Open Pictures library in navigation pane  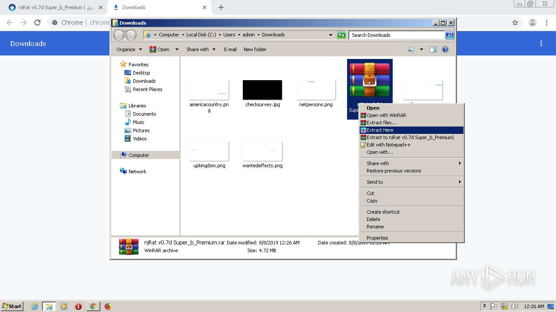(x=137, y=130)
